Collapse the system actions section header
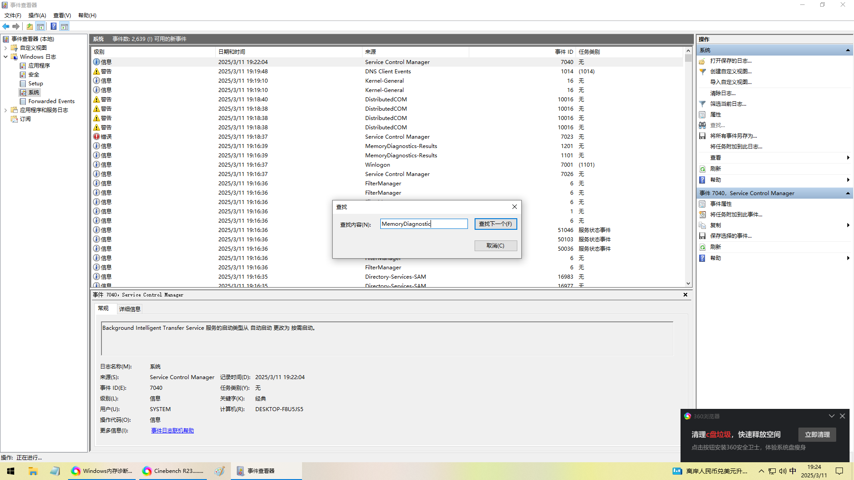The height and width of the screenshot is (480, 854). point(848,50)
